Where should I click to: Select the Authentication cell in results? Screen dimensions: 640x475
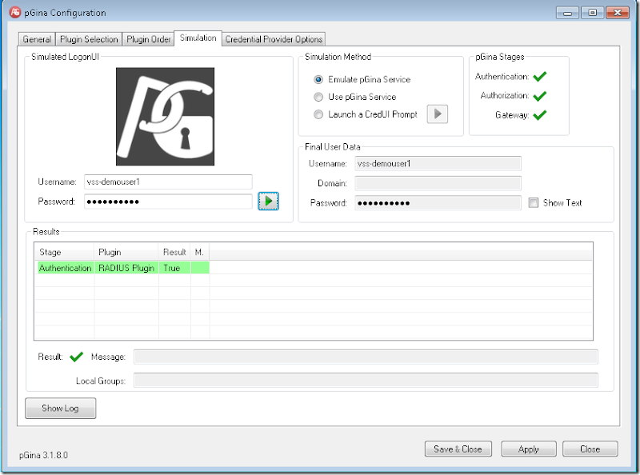66,268
